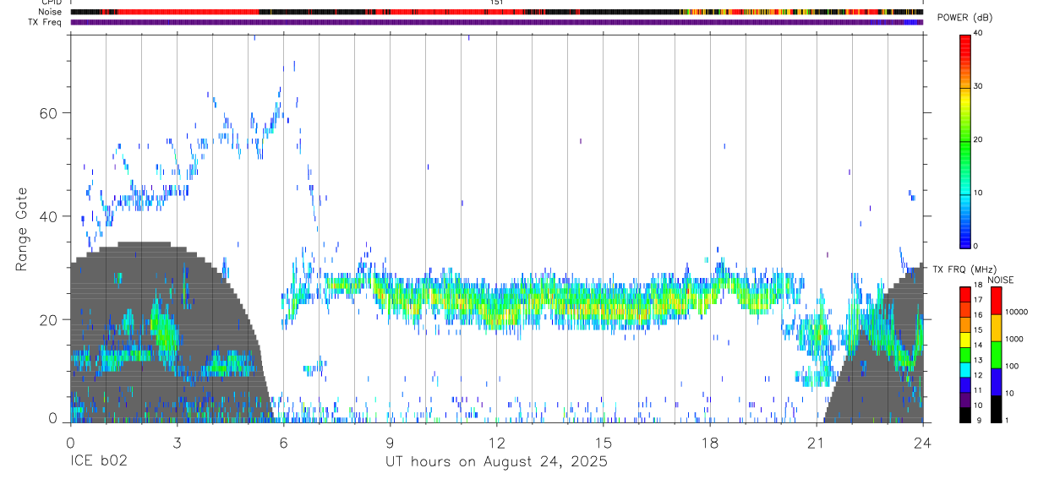Click the 'UT hours on August 24, 2025' label
The width and height of the screenshot is (1038, 479).
coord(496,463)
